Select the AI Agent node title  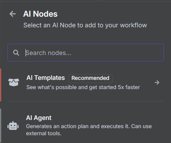(39, 118)
